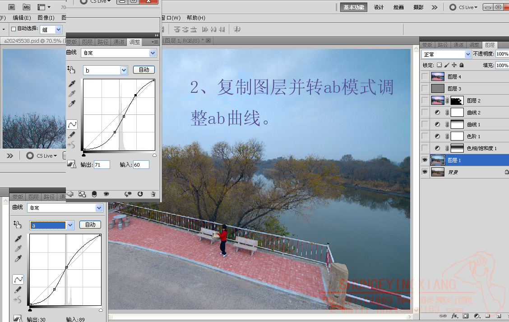Image resolution: width=509 pixels, height=322 pixels.
Task: Click 自动 button in a curves panel
Action: [x=90, y=224]
